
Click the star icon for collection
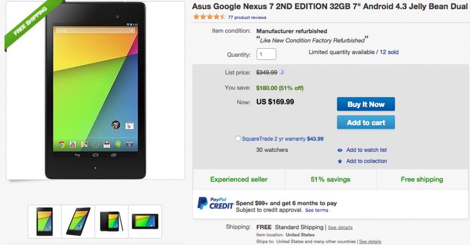[340, 161]
